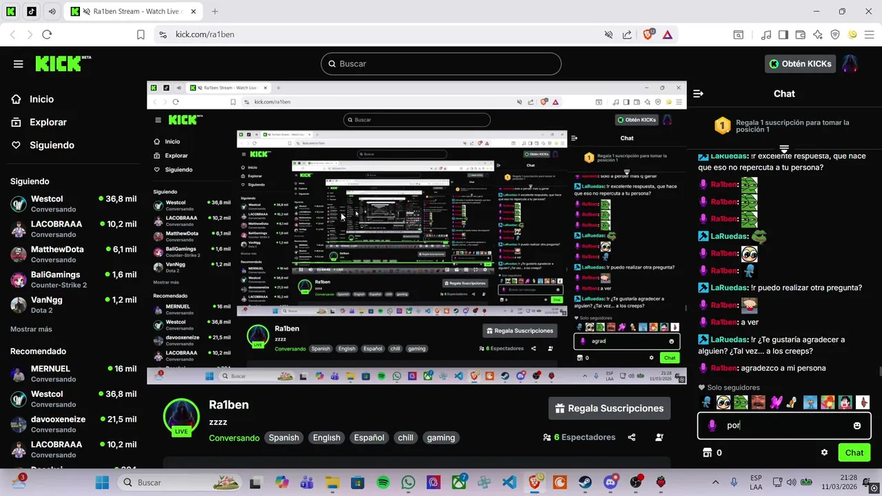Viewport: 882px width, 496px height.
Task: Open the media playlist music note icon
Action: pos(766,34)
